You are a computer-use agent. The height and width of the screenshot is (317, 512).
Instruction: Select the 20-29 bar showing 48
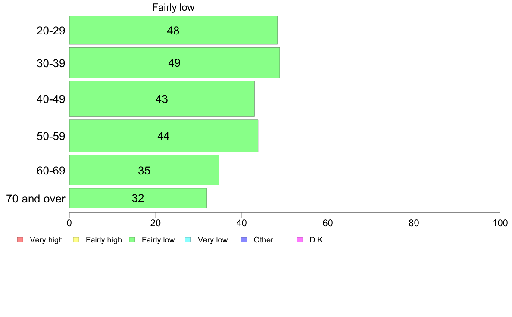tap(173, 30)
